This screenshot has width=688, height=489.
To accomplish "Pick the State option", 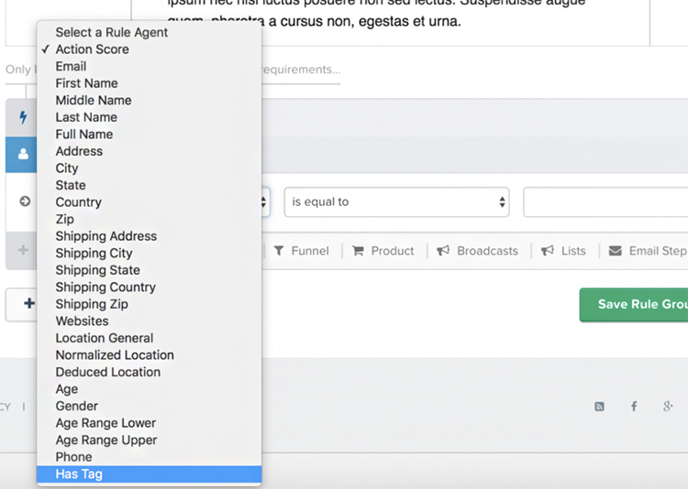I will tap(150, 185).
